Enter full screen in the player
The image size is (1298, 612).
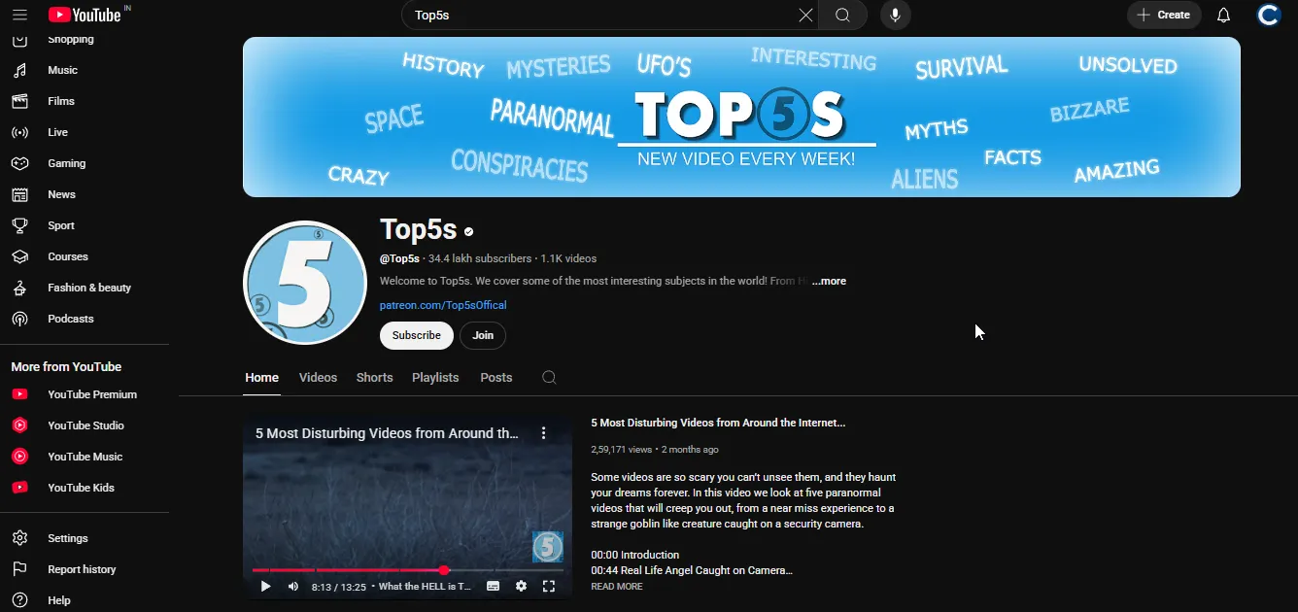click(549, 586)
